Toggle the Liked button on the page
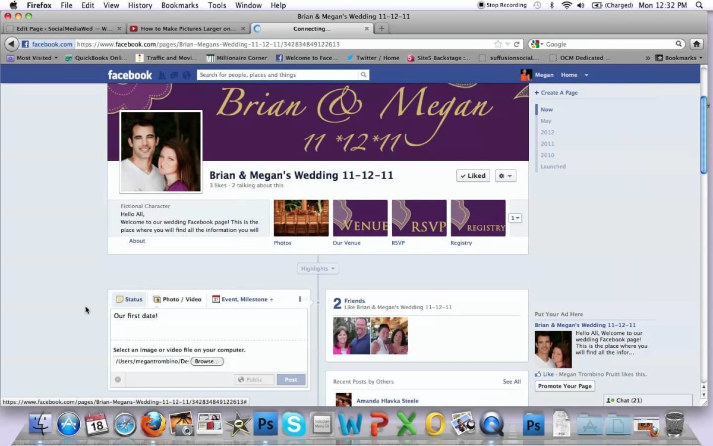Screen dimensions: 713x446 [x=473, y=175]
